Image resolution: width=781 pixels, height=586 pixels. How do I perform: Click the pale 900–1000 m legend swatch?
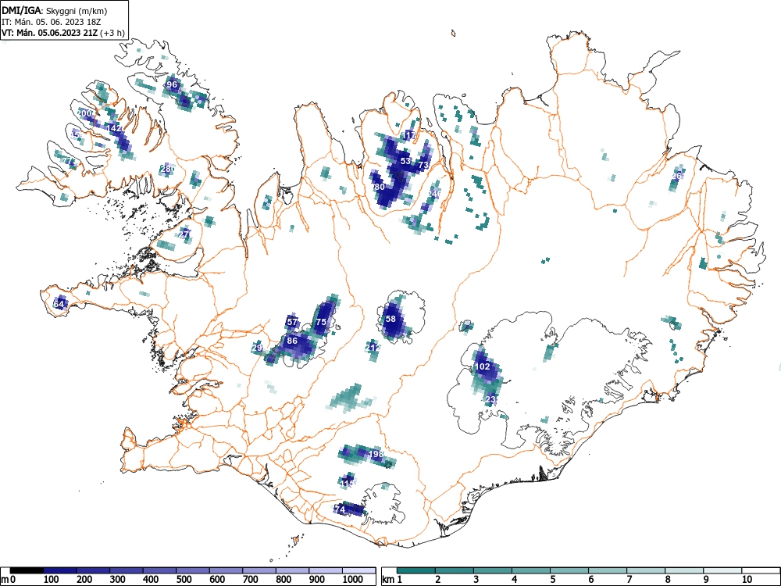(x=326, y=570)
